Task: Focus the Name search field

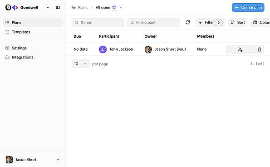Action: 98,22
